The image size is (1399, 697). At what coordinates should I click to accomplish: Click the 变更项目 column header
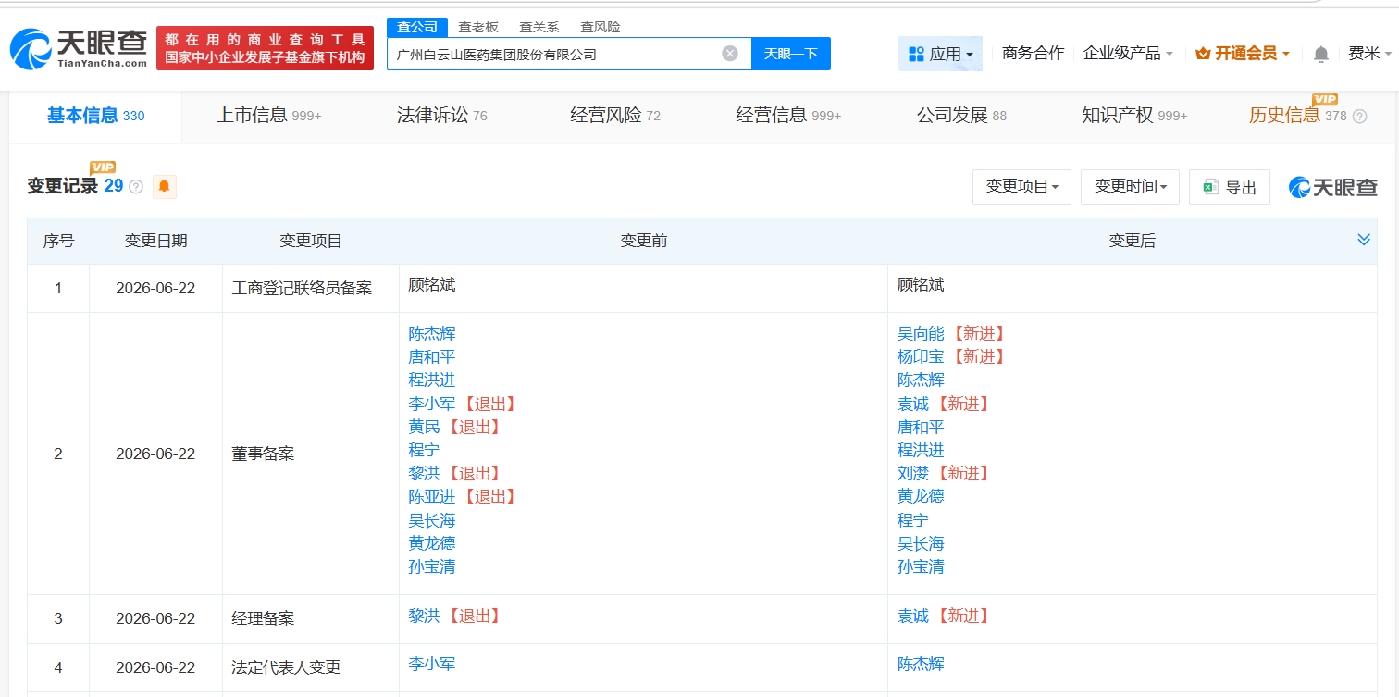tap(311, 241)
